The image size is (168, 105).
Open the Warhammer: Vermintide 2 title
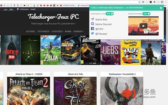point(122,74)
